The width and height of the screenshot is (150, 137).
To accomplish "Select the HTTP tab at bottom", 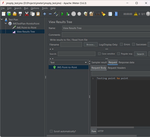I will pyautogui.click(x=100, y=131).
